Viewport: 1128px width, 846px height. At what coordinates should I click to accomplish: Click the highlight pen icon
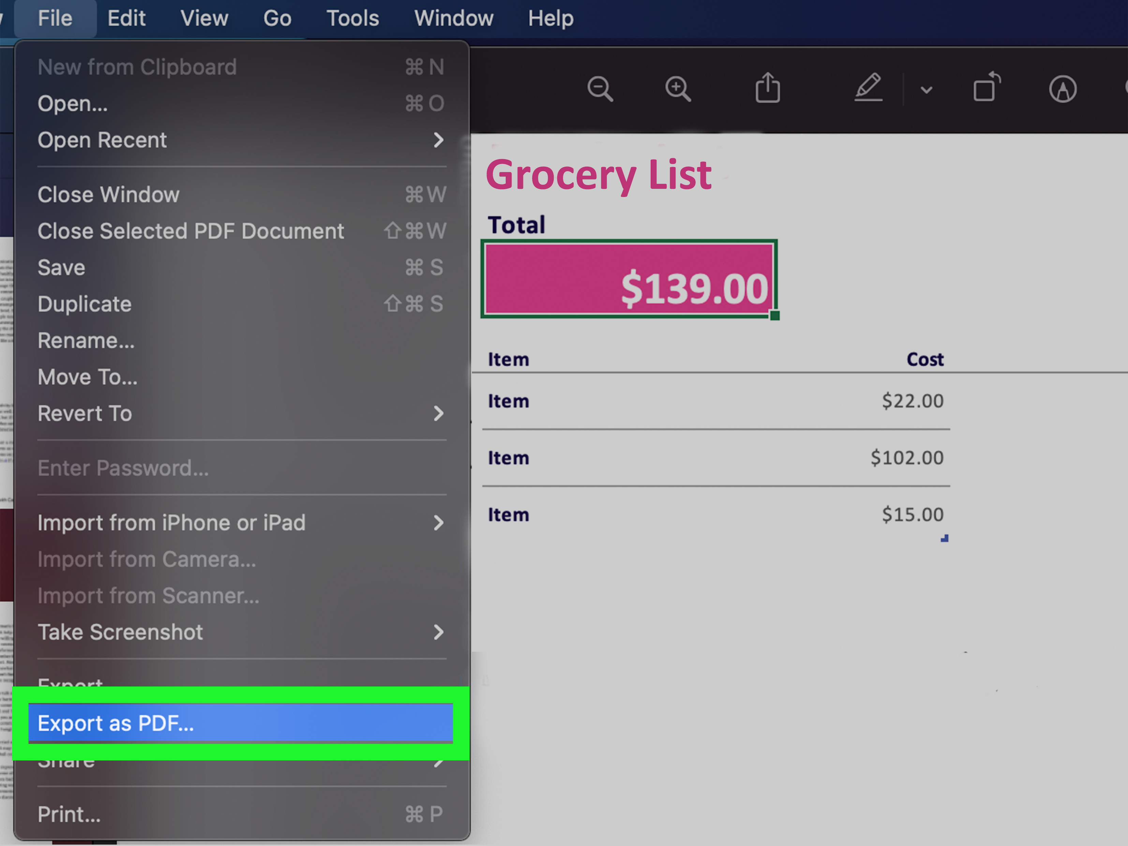(x=868, y=88)
